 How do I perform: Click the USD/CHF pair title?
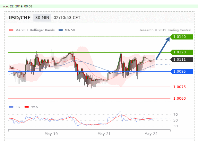[20, 18]
